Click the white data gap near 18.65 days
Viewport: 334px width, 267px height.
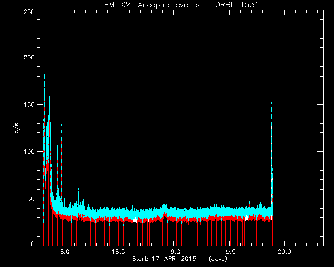135,220
